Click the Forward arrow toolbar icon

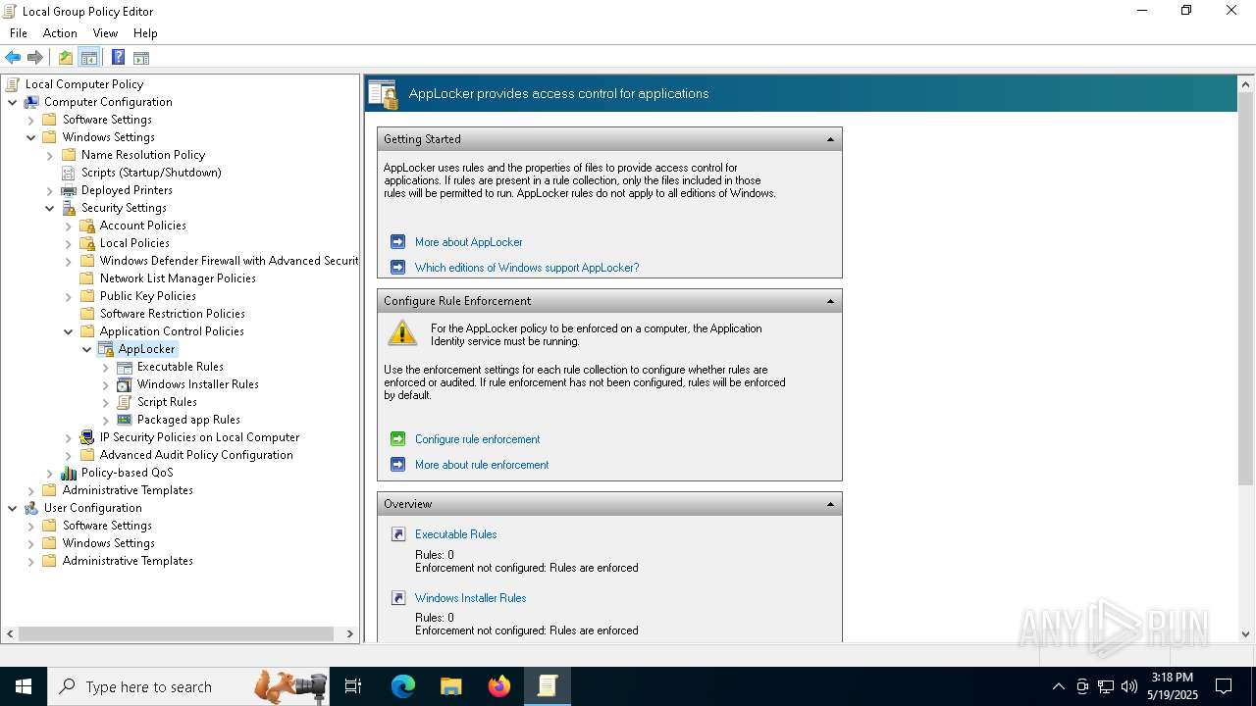pyautogui.click(x=35, y=58)
